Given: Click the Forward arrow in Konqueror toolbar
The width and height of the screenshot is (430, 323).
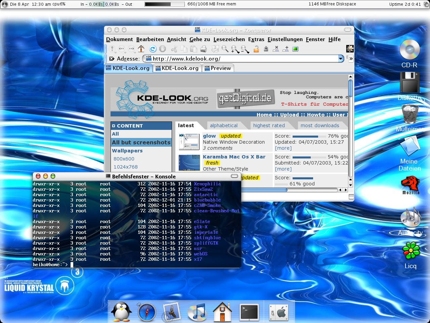Looking at the screenshot, I should tap(131, 49).
